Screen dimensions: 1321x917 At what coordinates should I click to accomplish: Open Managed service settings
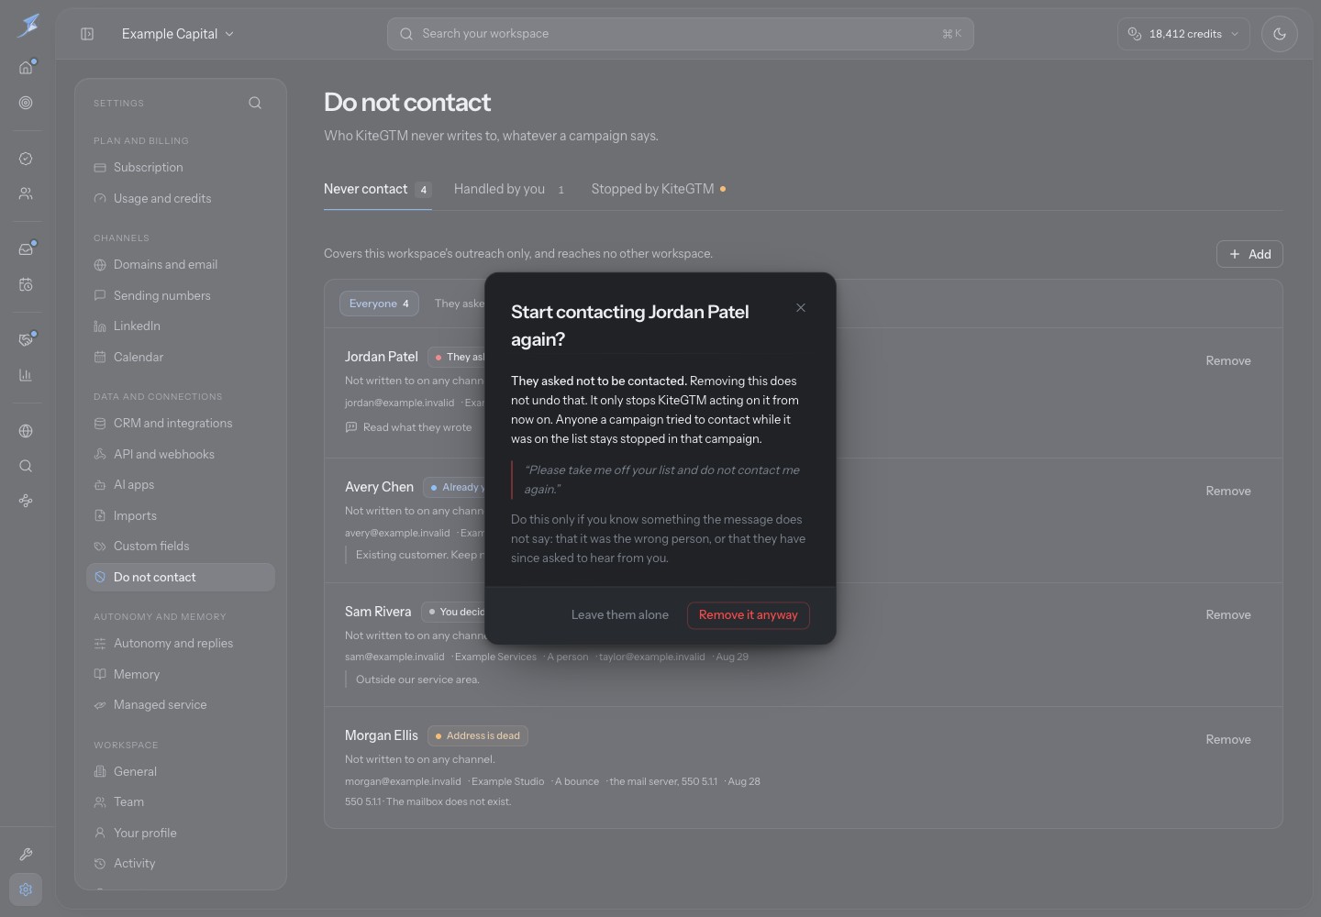(181, 705)
